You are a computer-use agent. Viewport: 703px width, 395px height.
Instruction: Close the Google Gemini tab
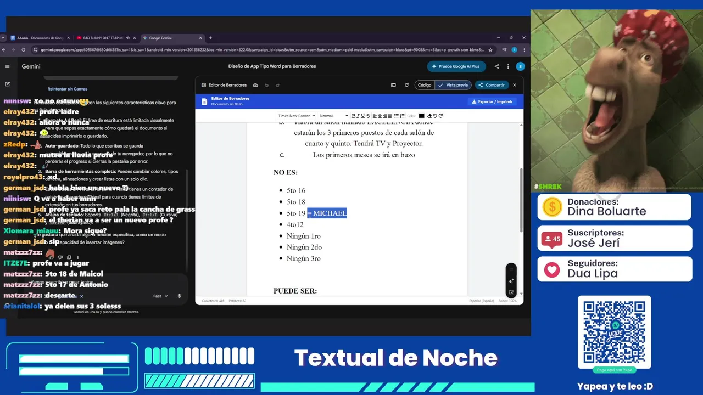pyautogui.click(x=200, y=38)
